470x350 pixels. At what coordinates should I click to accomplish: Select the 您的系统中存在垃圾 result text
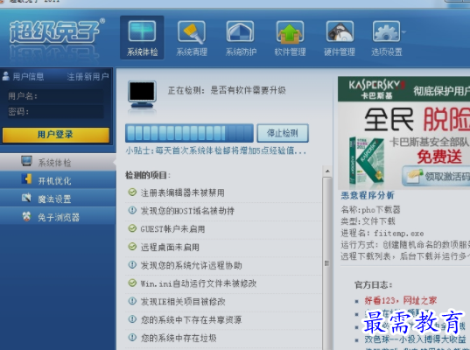tap(179, 339)
